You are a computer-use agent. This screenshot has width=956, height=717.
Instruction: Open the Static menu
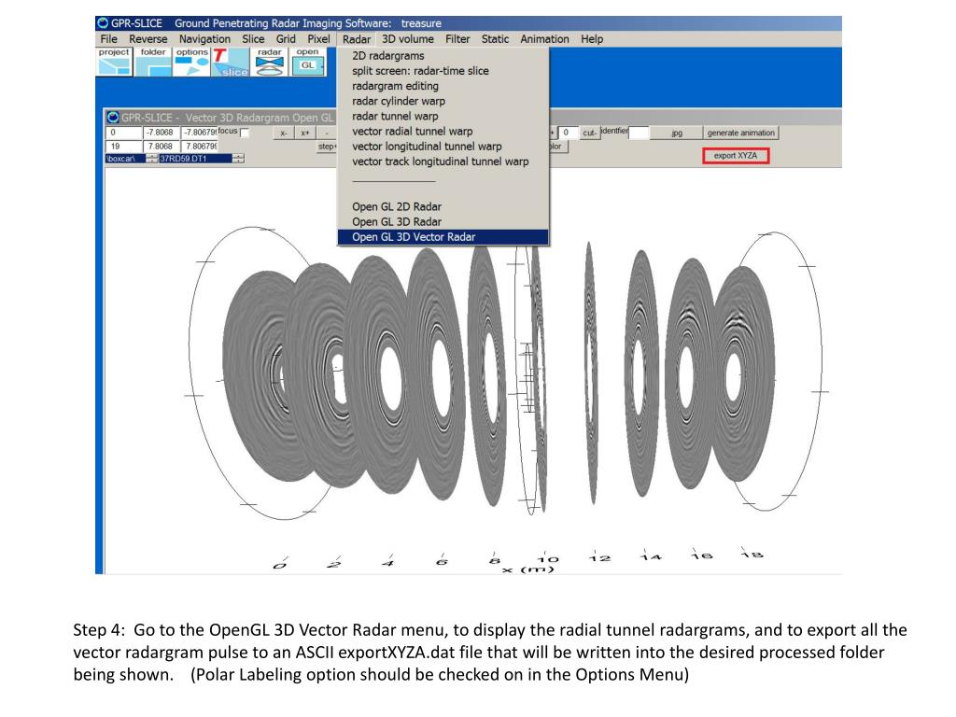click(x=495, y=39)
